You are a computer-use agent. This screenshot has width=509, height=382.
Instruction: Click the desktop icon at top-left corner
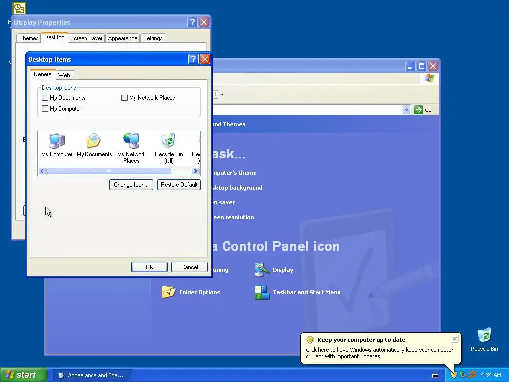[x=19, y=9]
